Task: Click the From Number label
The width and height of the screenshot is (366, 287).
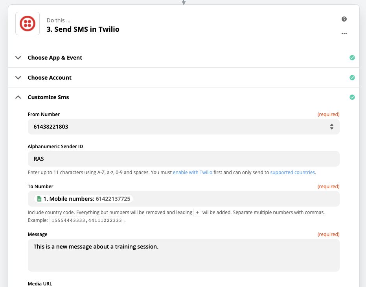Action: point(44,114)
